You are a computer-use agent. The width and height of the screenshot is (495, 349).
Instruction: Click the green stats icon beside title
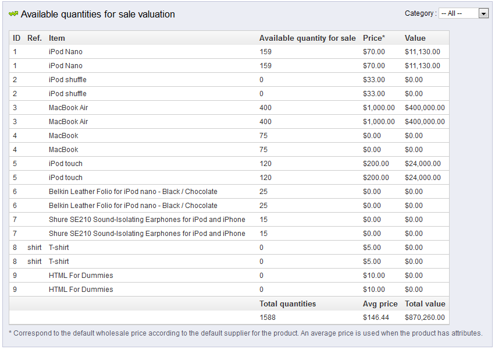tap(13, 14)
